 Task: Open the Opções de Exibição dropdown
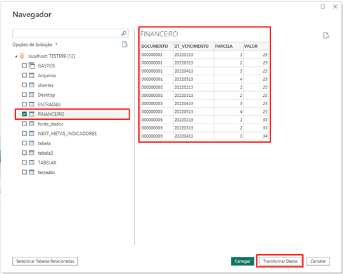click(x=35, y=45)
